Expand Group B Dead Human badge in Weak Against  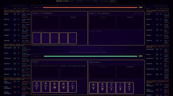click(x=157, y=49)
